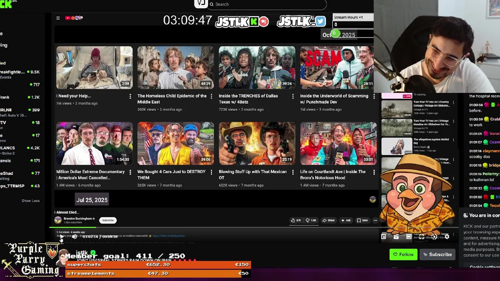This screenshot has width=500, height=281.
Task: Save the video to a playlist
Action: pyautogui.click(x=362, y=220)
